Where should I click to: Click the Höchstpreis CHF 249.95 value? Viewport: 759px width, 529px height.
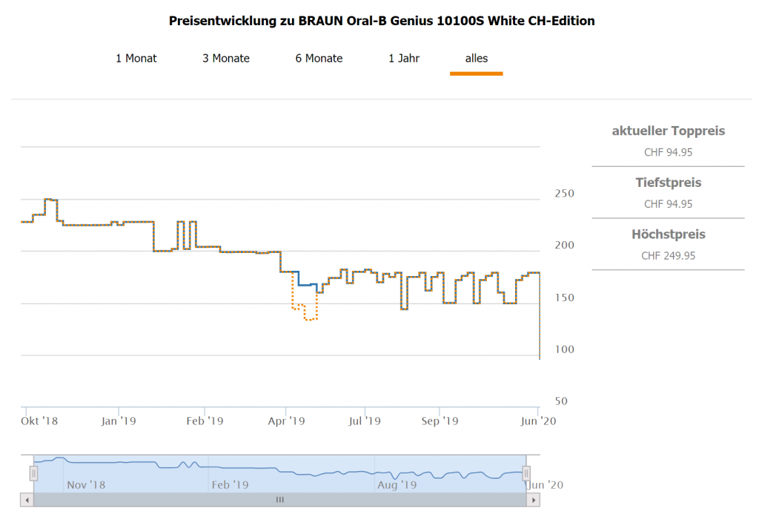(x=668, y=256)
